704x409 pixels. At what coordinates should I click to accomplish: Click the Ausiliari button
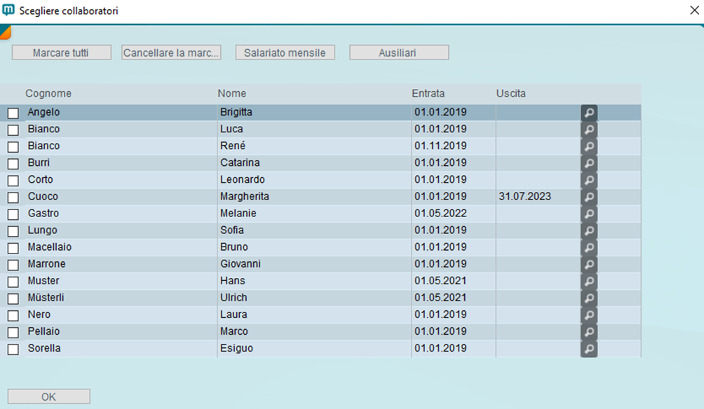[x=398, y=53]
